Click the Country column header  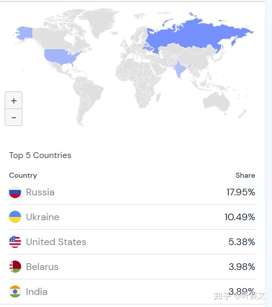click(x=23, y=175)
